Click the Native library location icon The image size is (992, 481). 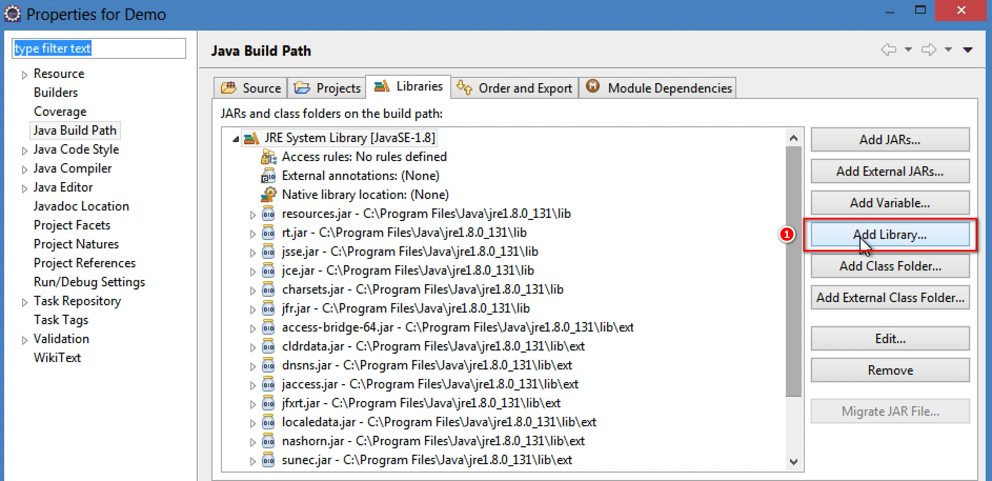click(x=268, y=195)
